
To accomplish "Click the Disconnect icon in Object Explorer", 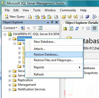I will tap(23, 28).
